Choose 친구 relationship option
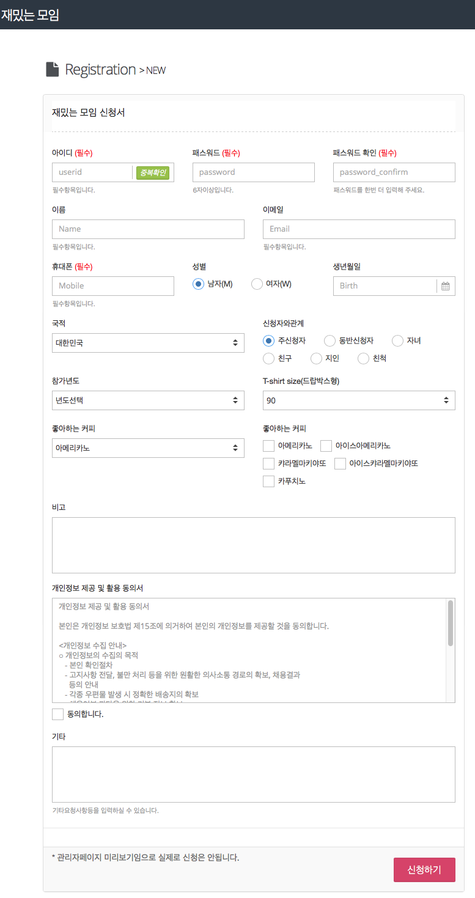Screen dimensions: 475x898 click(268, 358)
